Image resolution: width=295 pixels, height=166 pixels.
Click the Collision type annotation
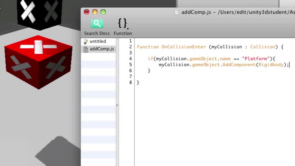coord(263,47)
